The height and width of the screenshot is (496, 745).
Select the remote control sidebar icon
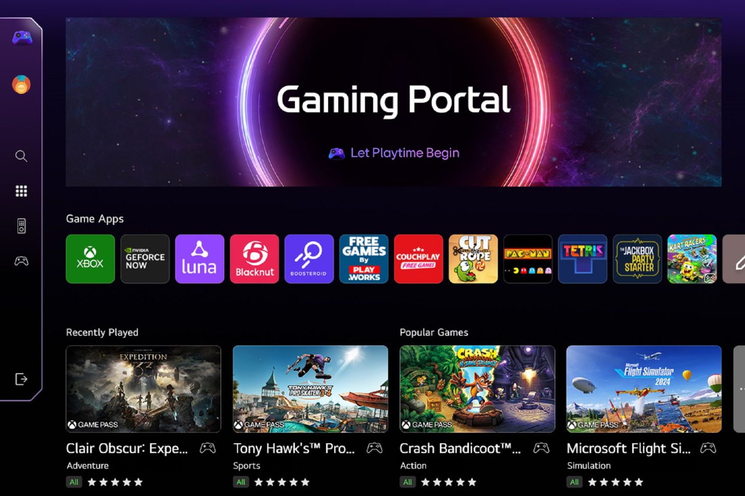click(x=21, y=226)
